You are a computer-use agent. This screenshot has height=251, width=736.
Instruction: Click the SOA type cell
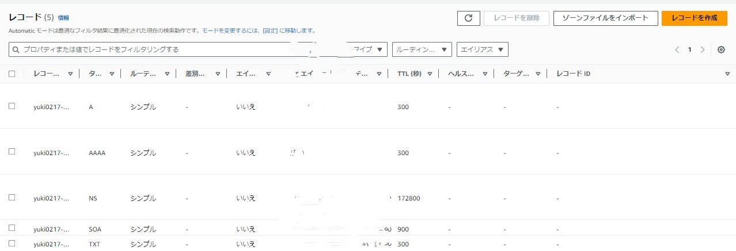(x=95, y=229)
